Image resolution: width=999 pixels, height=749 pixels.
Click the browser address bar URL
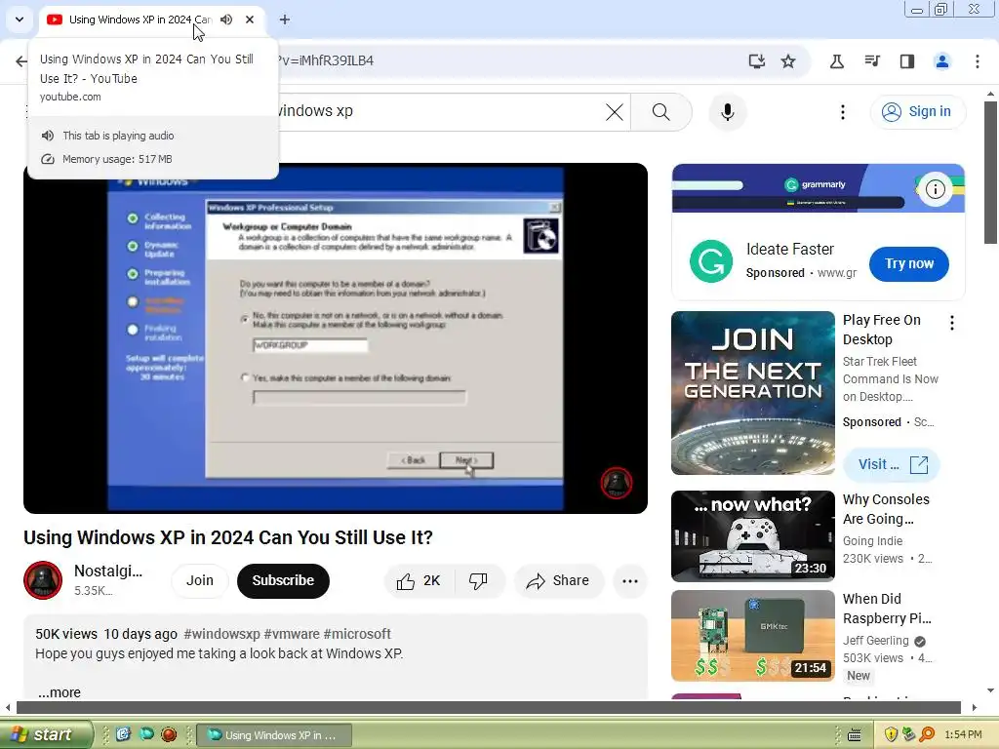[326, 61]
